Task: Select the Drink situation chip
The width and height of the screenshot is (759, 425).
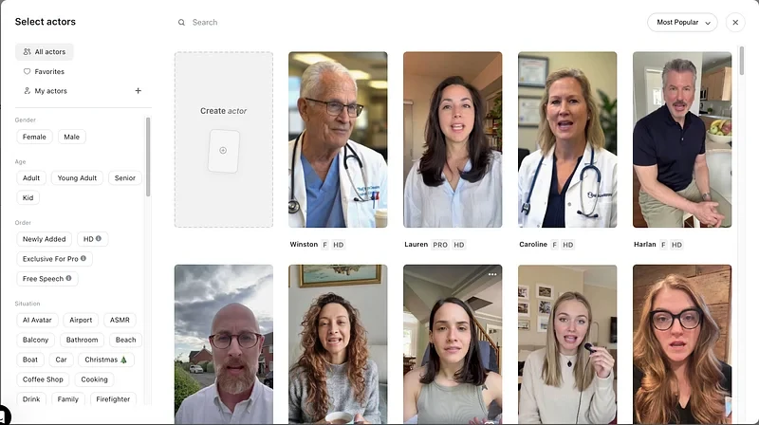Action: (31, 399)
